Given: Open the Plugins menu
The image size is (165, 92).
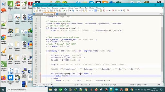Looking at the screenshot, I should tap(92, 8).
